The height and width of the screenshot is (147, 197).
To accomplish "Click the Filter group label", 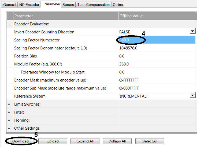I will (x=19, y=112).
